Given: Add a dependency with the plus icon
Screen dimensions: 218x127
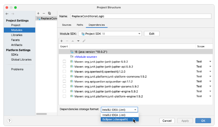Looking at the screenshot, I should pos(62,41).
